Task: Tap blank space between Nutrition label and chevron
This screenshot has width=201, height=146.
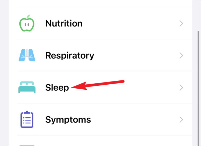Action: pos(131,24)
